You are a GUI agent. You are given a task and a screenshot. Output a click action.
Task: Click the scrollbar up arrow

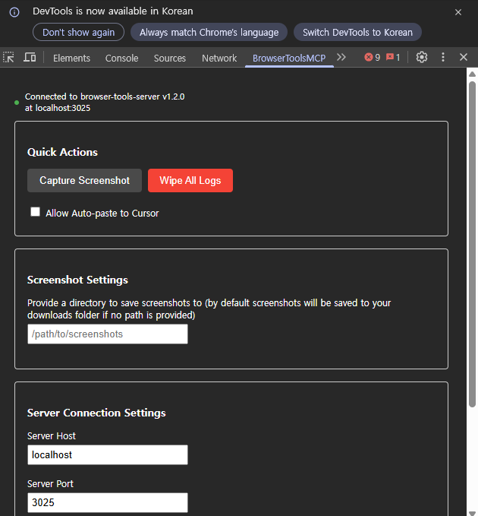[x=472, y=74]
